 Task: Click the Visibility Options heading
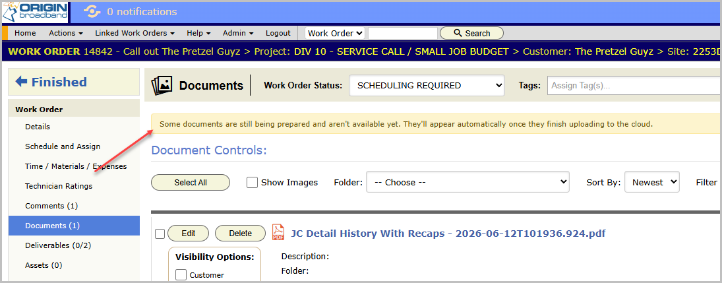pyautogui.click(x=214, y=257)
